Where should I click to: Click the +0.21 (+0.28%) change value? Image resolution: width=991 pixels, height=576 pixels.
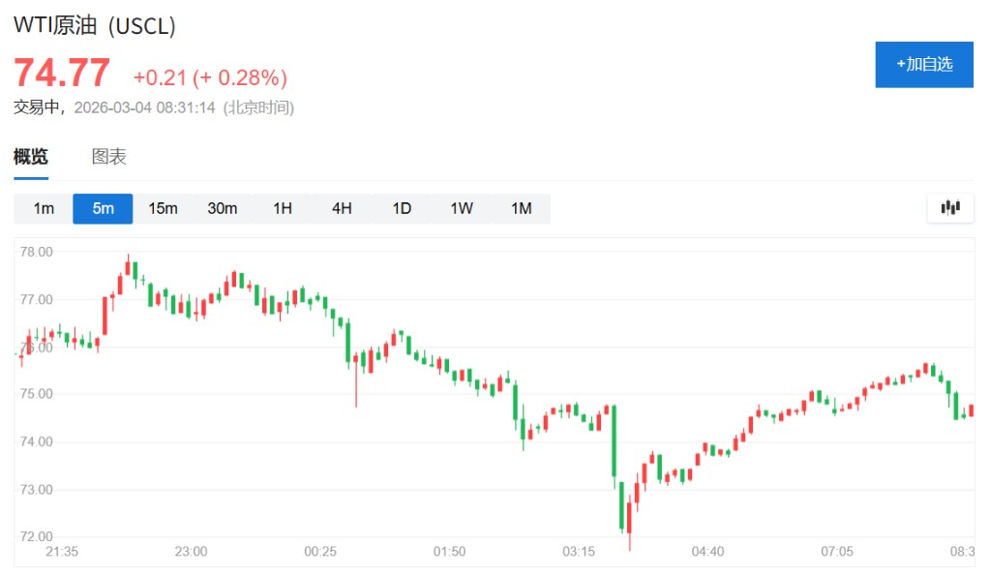[x=210, y=77]
